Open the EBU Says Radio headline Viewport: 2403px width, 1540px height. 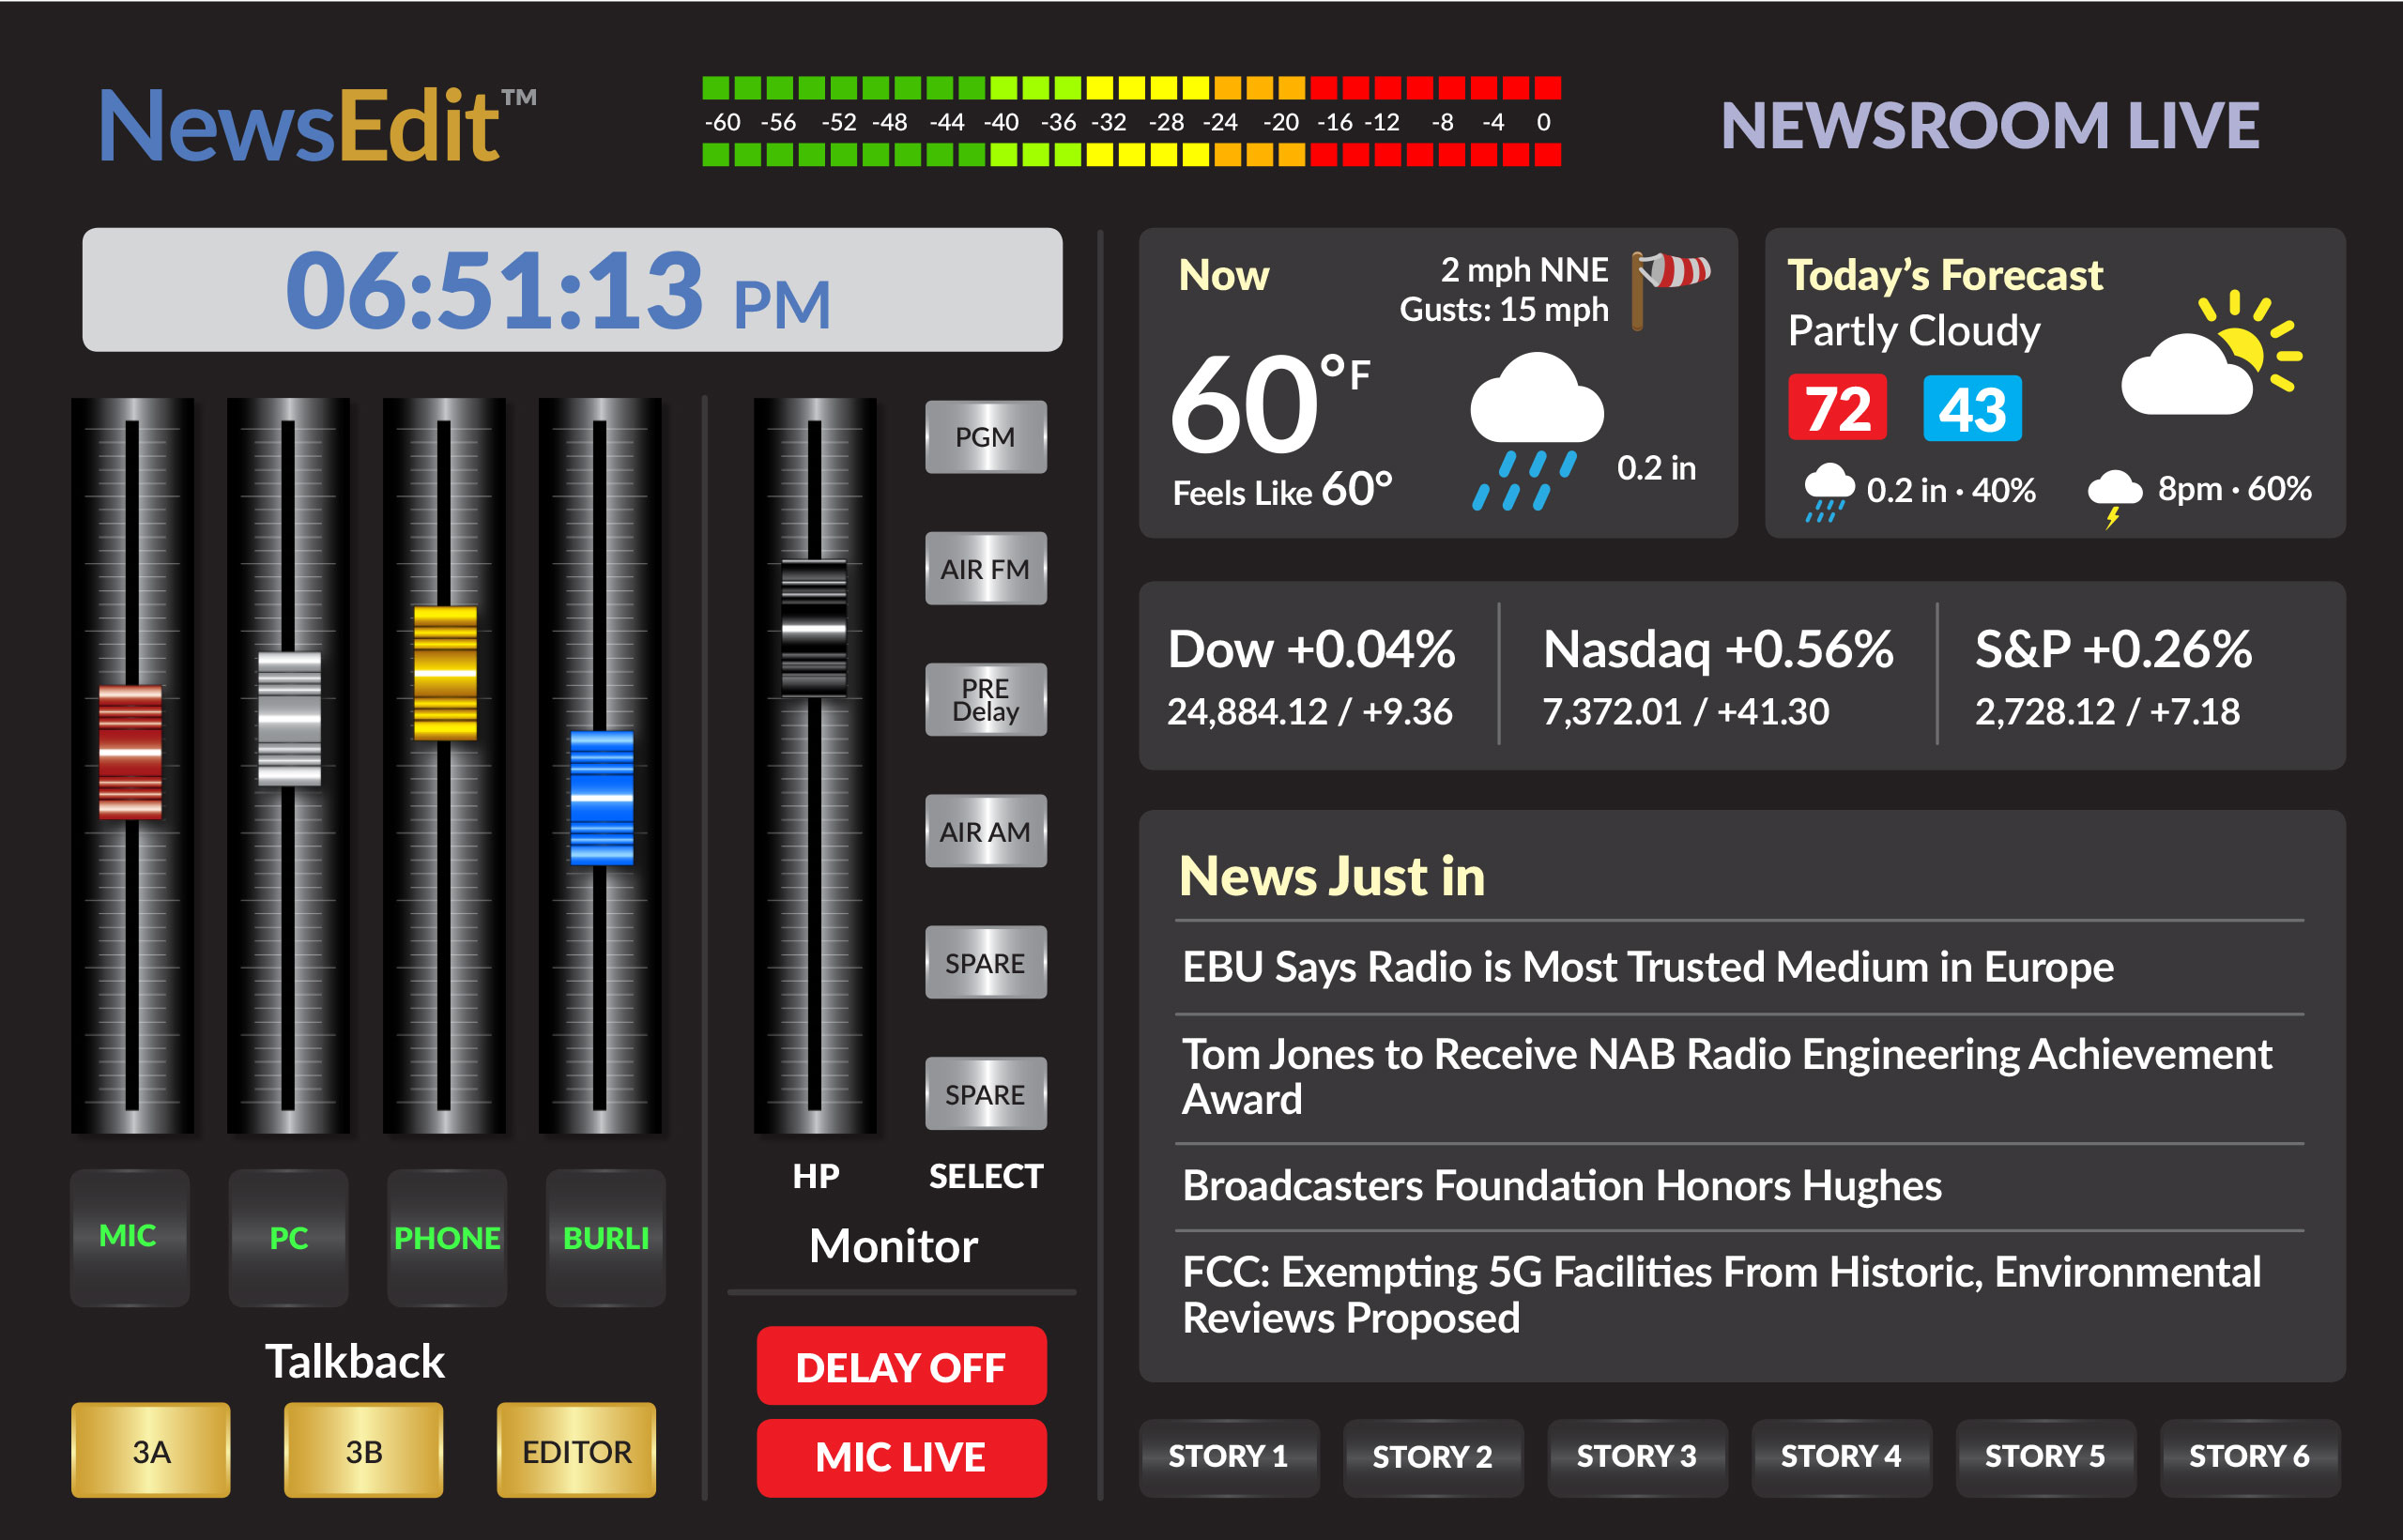pos(1647,967)
